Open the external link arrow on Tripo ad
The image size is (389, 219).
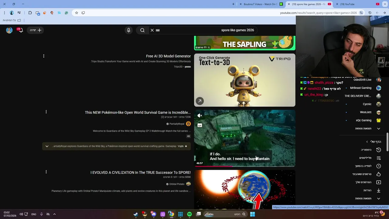[x=200, y=101]
